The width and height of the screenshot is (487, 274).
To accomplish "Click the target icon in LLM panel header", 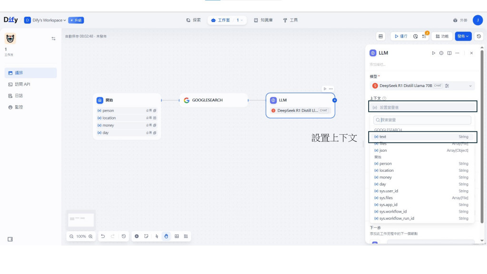I will point(441,53).
